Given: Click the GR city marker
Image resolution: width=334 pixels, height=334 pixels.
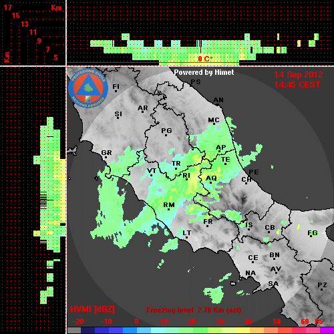Looking at the screenshot, I should coord(106,158).
